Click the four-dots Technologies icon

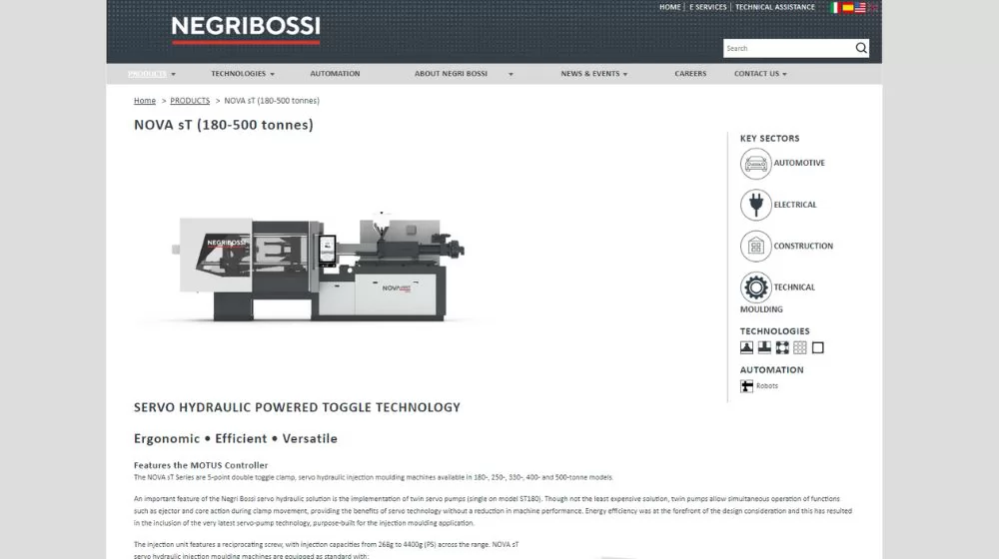[x=782, y=347]
